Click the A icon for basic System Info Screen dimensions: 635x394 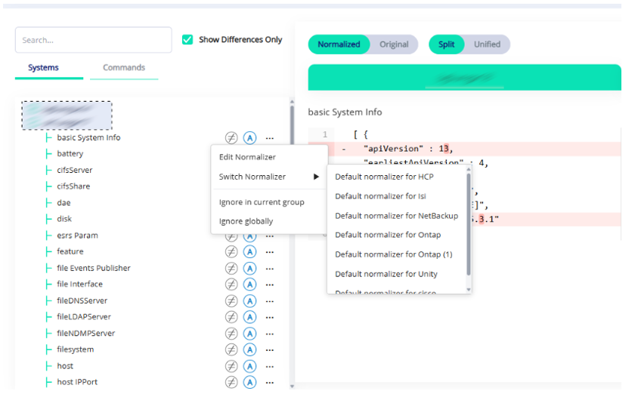(250, 138)
